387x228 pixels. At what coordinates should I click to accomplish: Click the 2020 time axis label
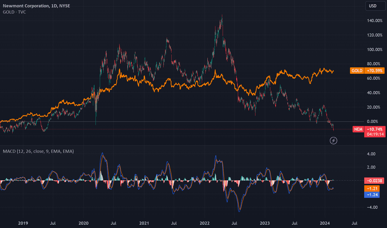pos(83,223)
